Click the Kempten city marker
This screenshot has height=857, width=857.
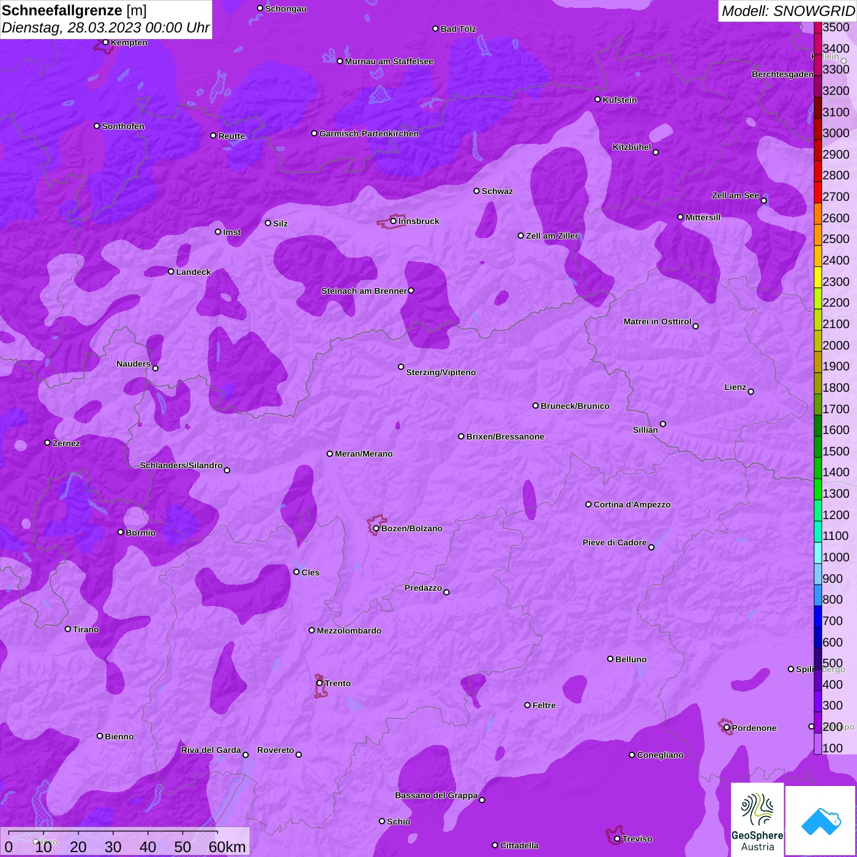106,42
